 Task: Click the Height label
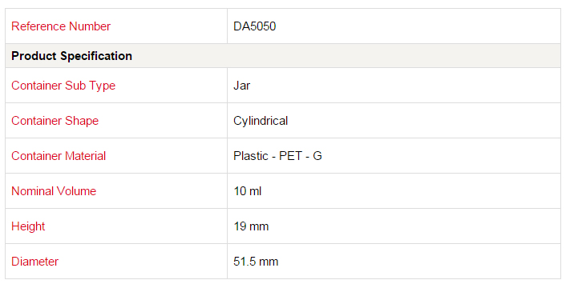click(x=28, y=226)
